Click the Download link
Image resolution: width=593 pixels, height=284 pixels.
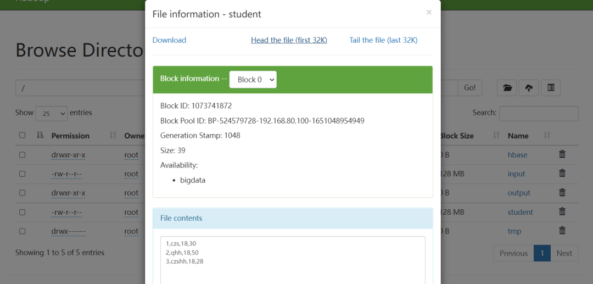(169, 40)
